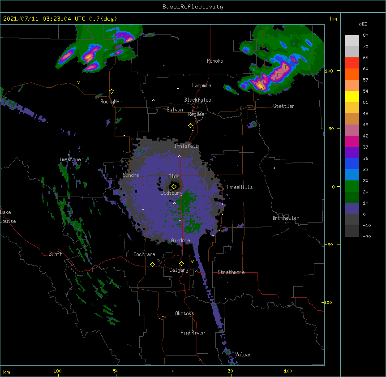Select the bright green 20-30 dBZ legend swatch
Viewport: 386px width, 377px height.
click(x=352, y=186)
